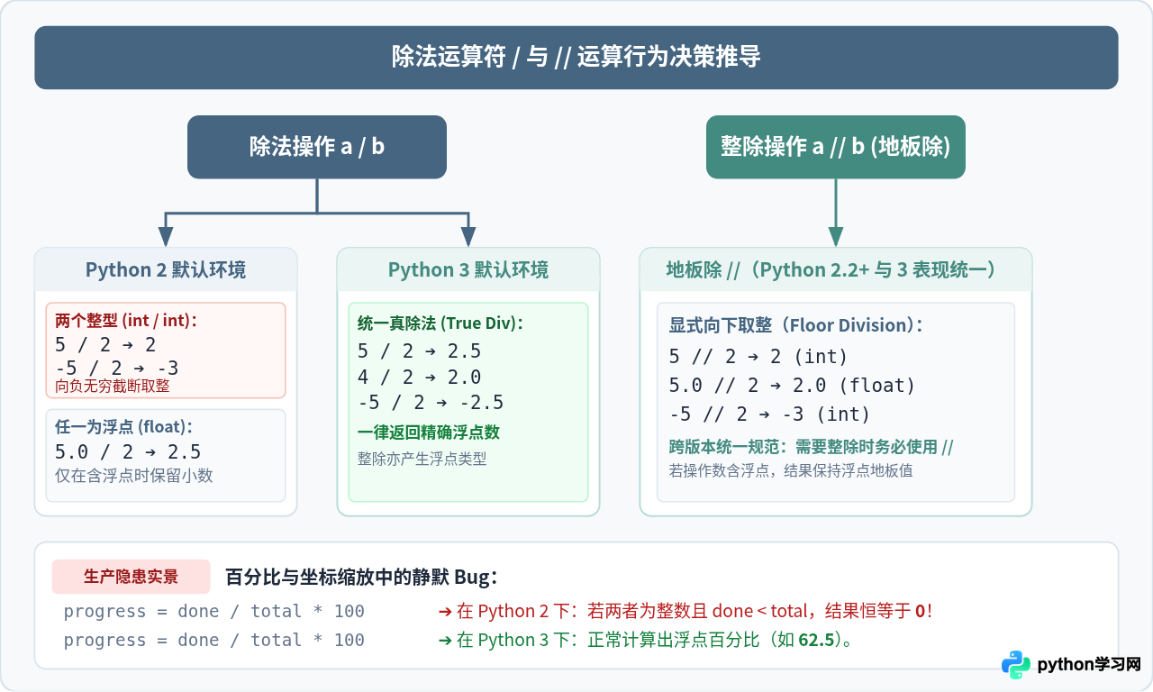Image resolution: width=1153 pixels, height=692 pixels.
Task: Click the "地板除 //（Python 2.2+ 与 3 表现统一）" header
Action: click(x=836, y=269)
